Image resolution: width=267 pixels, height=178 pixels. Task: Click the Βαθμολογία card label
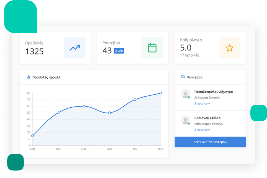coord(191,40)
